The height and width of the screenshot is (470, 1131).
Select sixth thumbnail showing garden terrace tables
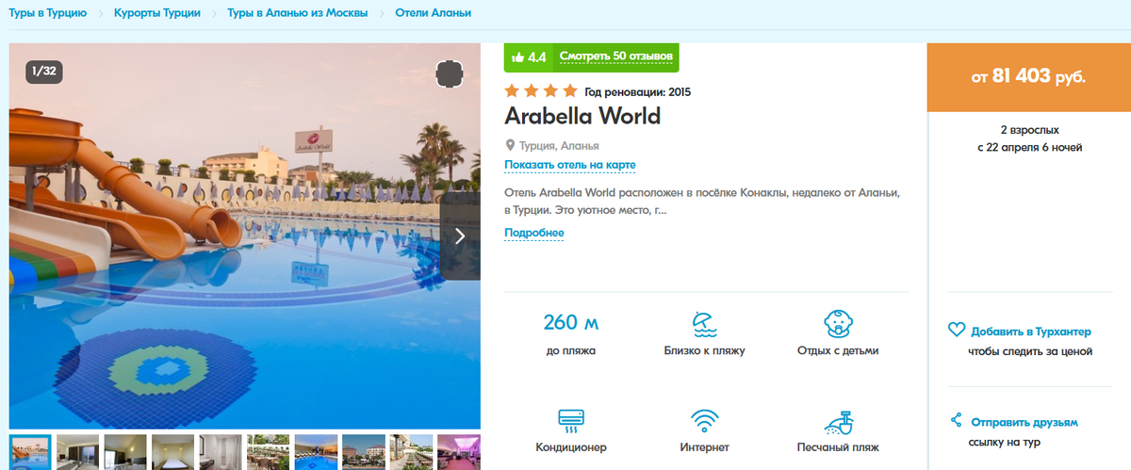coord(269,451)
